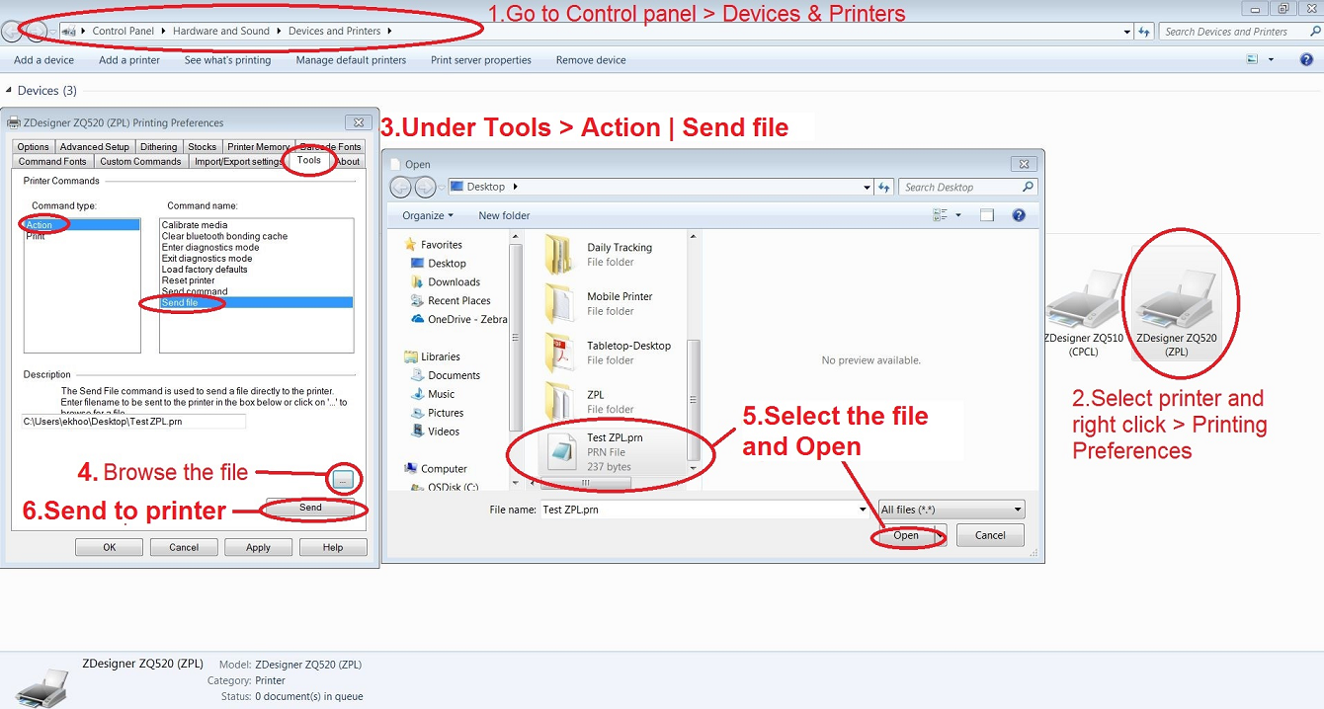Screen dimensions: 1324x709
Task: Expand the All files (*.*) type dropdown
Action: coord(1017,510)
